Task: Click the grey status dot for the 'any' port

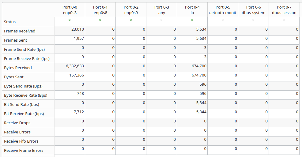Action: coord(161,20)
